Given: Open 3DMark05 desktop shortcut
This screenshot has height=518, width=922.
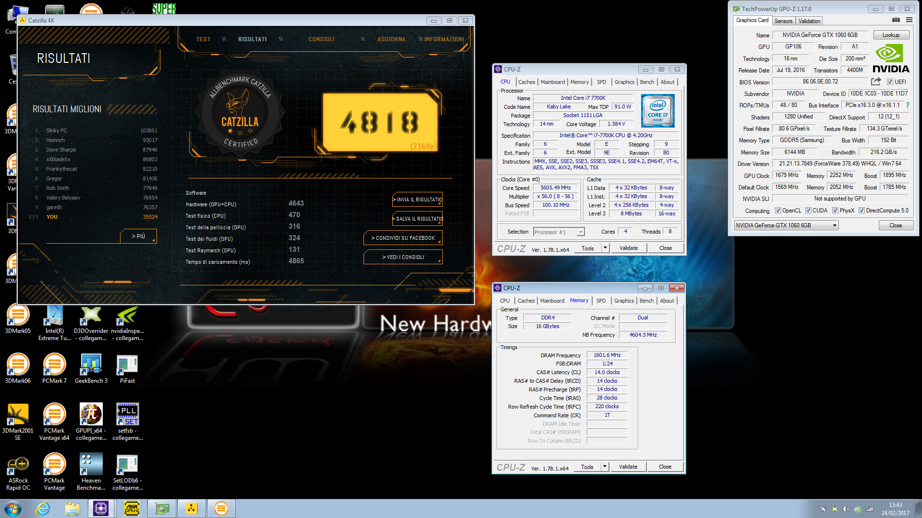Looking at the screenshot, I should (18, 320).
